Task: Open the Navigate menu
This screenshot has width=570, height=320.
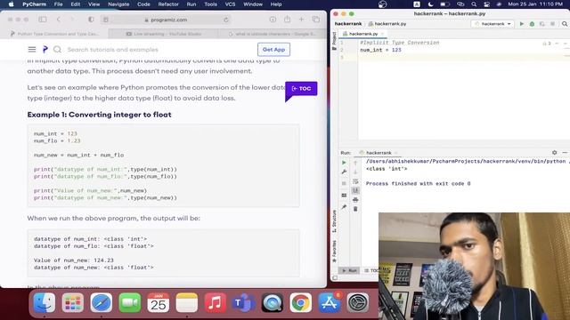Action: [118, 4]
